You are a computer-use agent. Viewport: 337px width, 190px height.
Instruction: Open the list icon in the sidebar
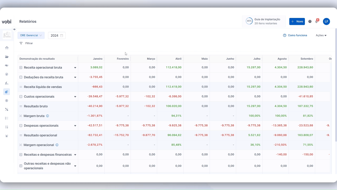(7, 118)
